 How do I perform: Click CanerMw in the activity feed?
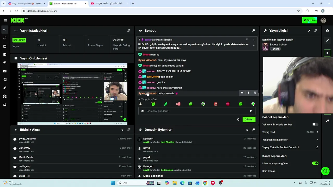point(24,148)
